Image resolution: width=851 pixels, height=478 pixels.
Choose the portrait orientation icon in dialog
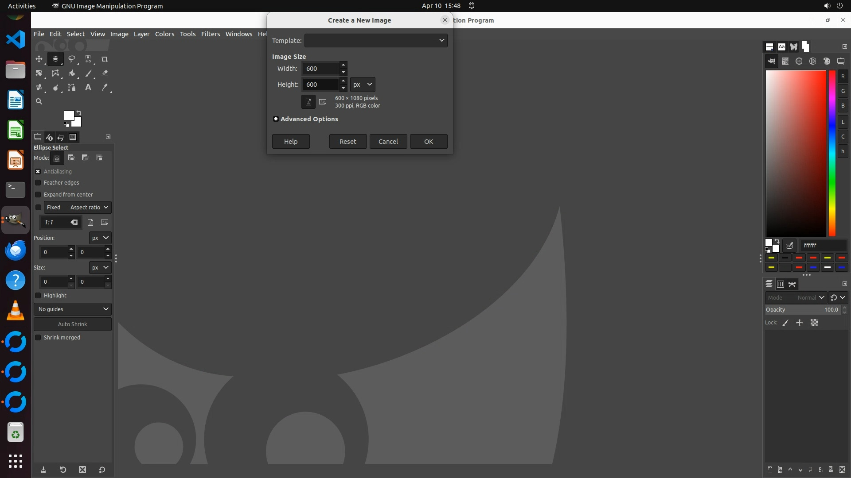(308, 102)
